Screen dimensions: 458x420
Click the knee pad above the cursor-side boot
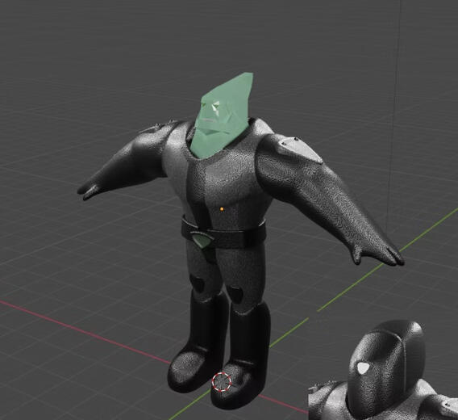(x=236, y=295)
